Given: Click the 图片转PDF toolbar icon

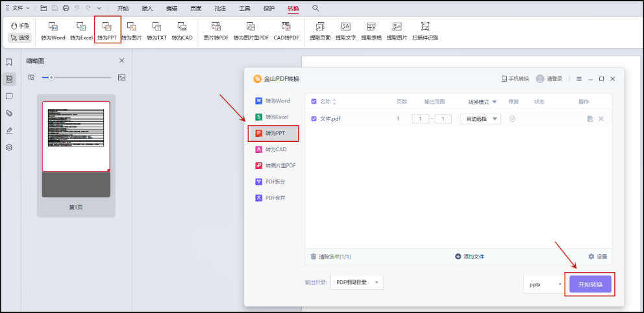Looking at the screenshot, I should 216,27.
